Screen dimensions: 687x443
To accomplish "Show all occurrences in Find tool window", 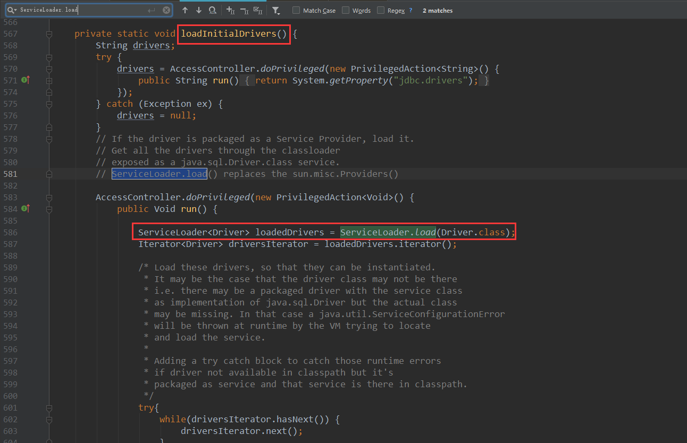I will coord(213,10).
